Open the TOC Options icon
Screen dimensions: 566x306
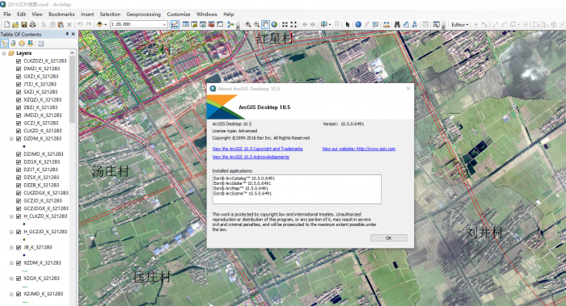40,44
